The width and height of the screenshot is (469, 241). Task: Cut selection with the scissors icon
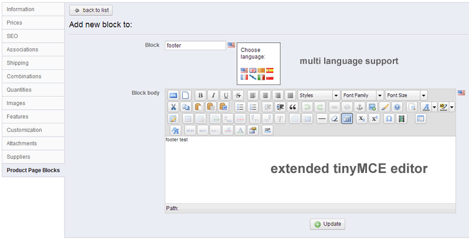pyautogui.click(x=174, y=107)
